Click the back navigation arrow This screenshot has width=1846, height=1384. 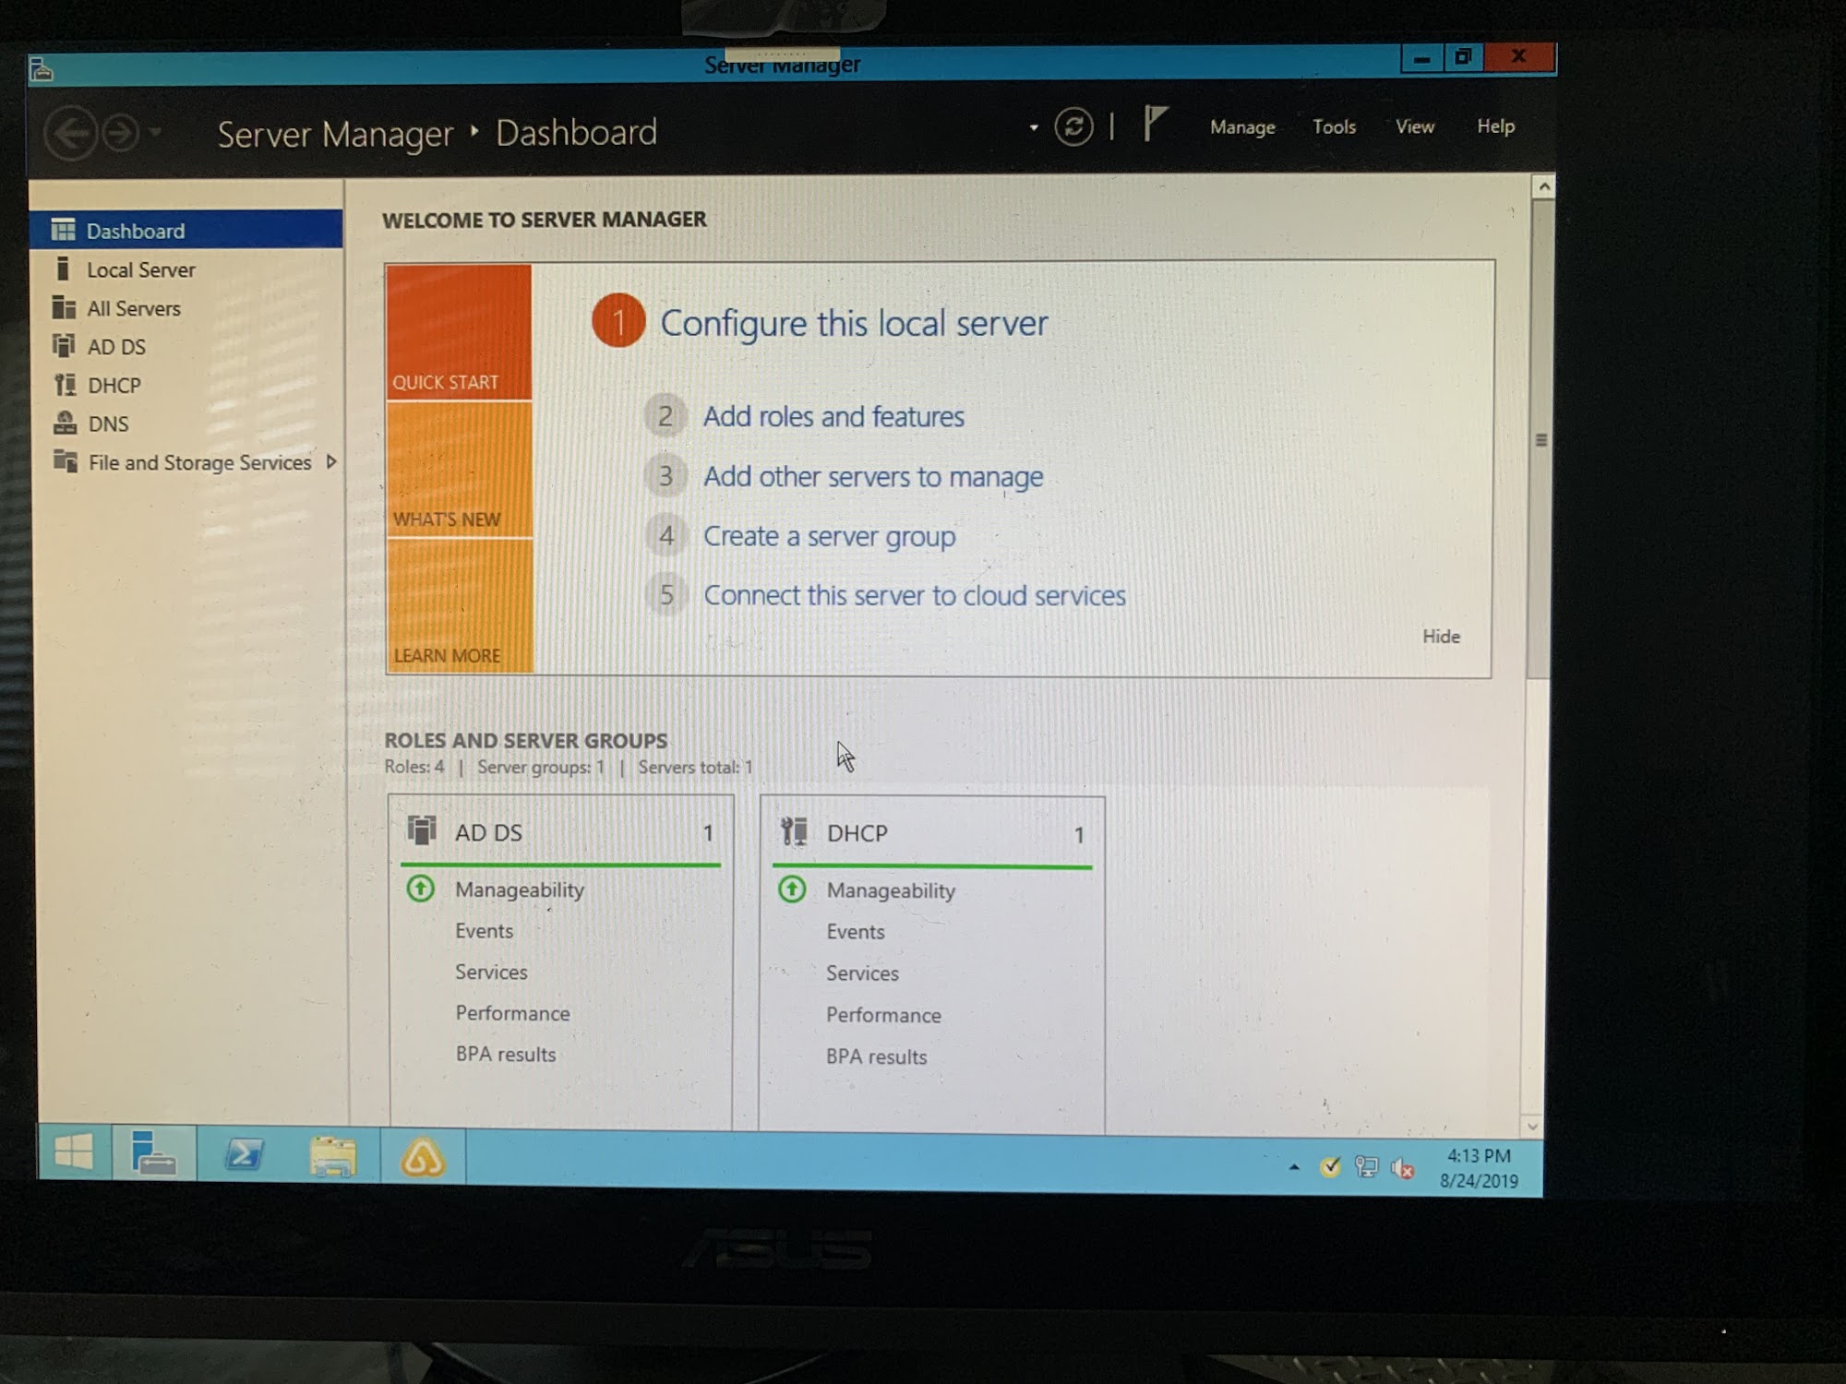coord(71,134)
